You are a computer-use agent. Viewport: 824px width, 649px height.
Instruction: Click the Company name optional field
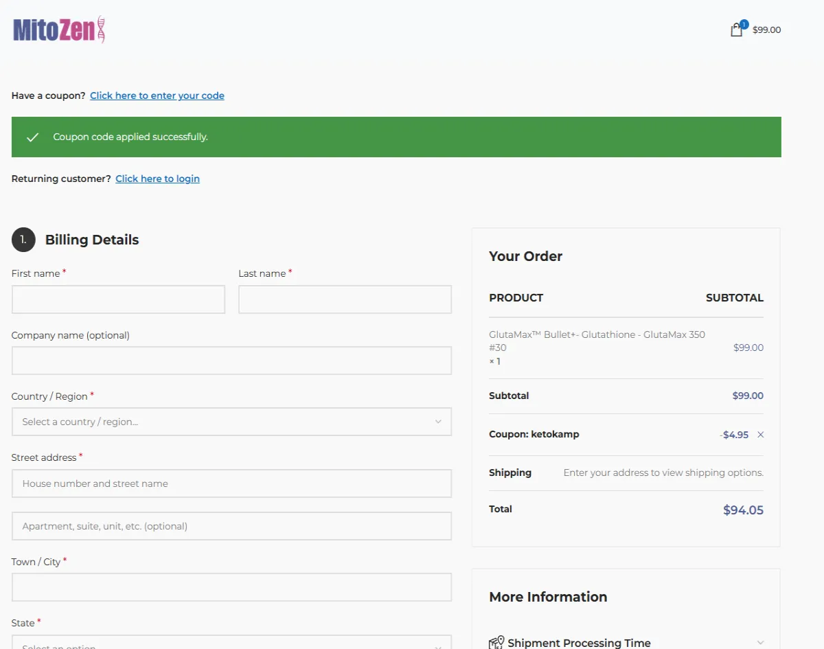click(231, 360)
